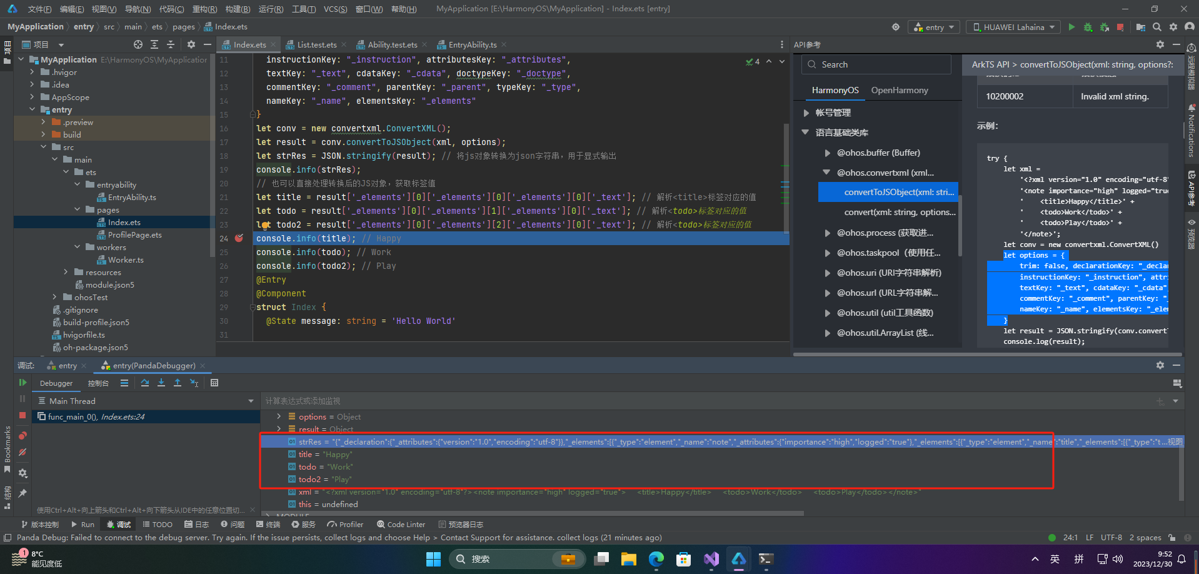The image size is (1199, 574).
Task: Open IDE settings gear in top toolbar
Action: tap(1173, 27)
